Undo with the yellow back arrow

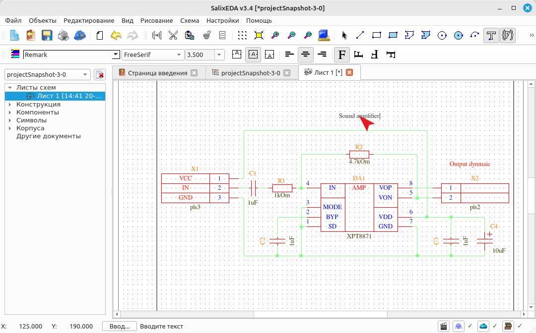(116, 35)
